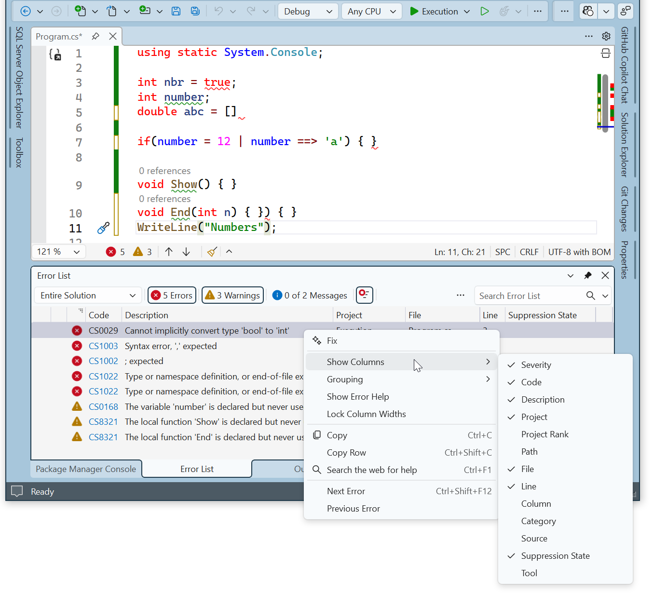Click the screwdriver quick actions icon at line 11
This screenshot has width=653, height=594.
tap(103, 228)
